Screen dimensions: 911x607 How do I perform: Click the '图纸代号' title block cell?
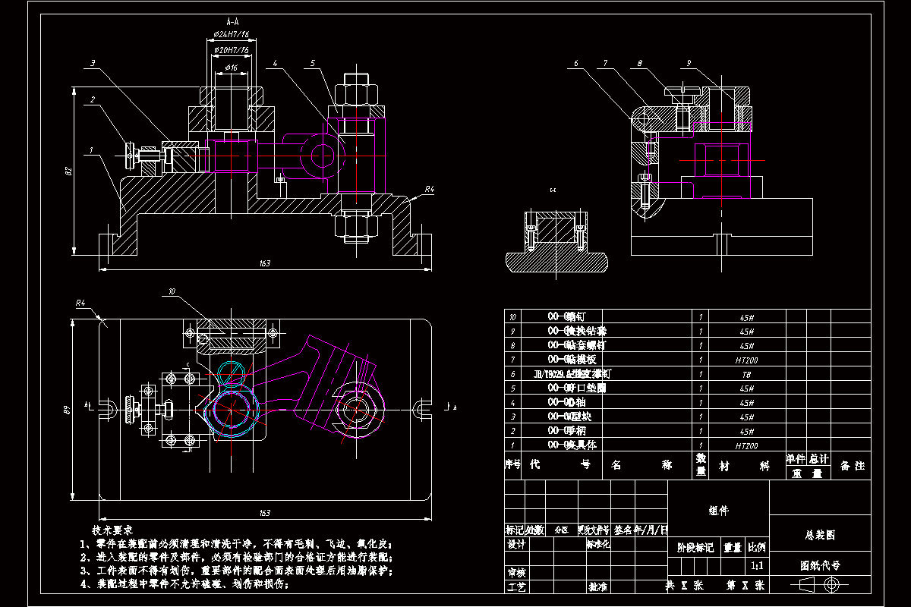(x=820, y=565)
